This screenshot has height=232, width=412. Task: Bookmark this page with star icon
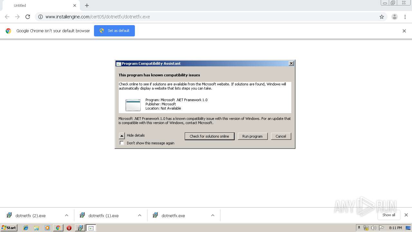click(382, 17)
